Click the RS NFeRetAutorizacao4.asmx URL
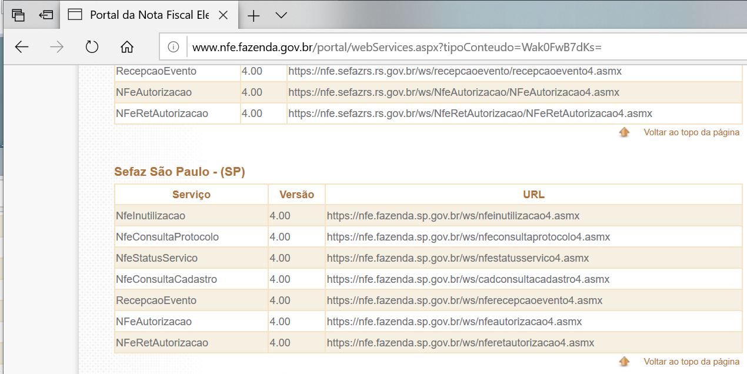 coord(470,113)
